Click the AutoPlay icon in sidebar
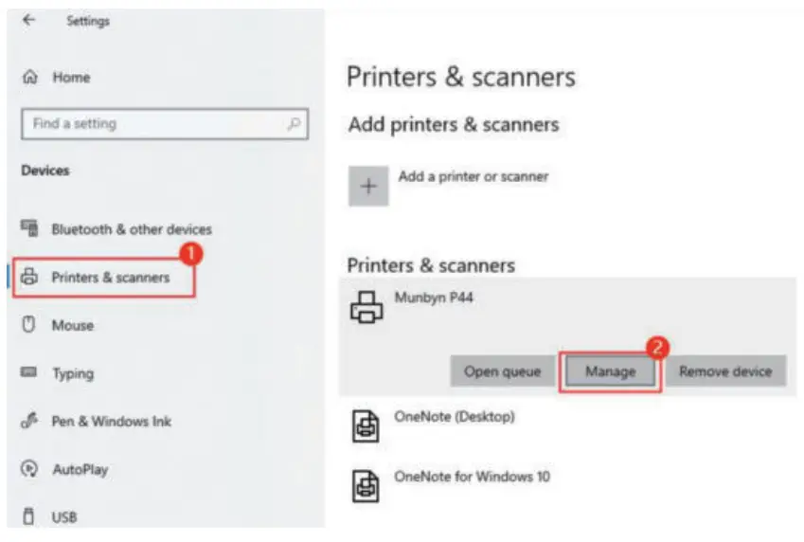The height and width of the screenshot is (542, 804). tap(29, 469)
